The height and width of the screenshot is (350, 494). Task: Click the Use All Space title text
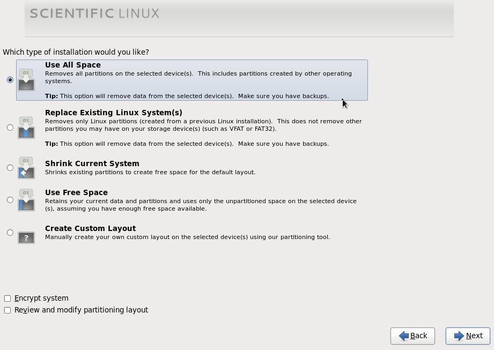[x=72, y=65]
